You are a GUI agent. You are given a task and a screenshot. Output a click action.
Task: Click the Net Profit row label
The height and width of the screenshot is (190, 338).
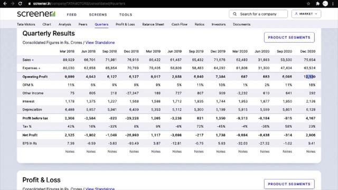(x=30, y=135)
